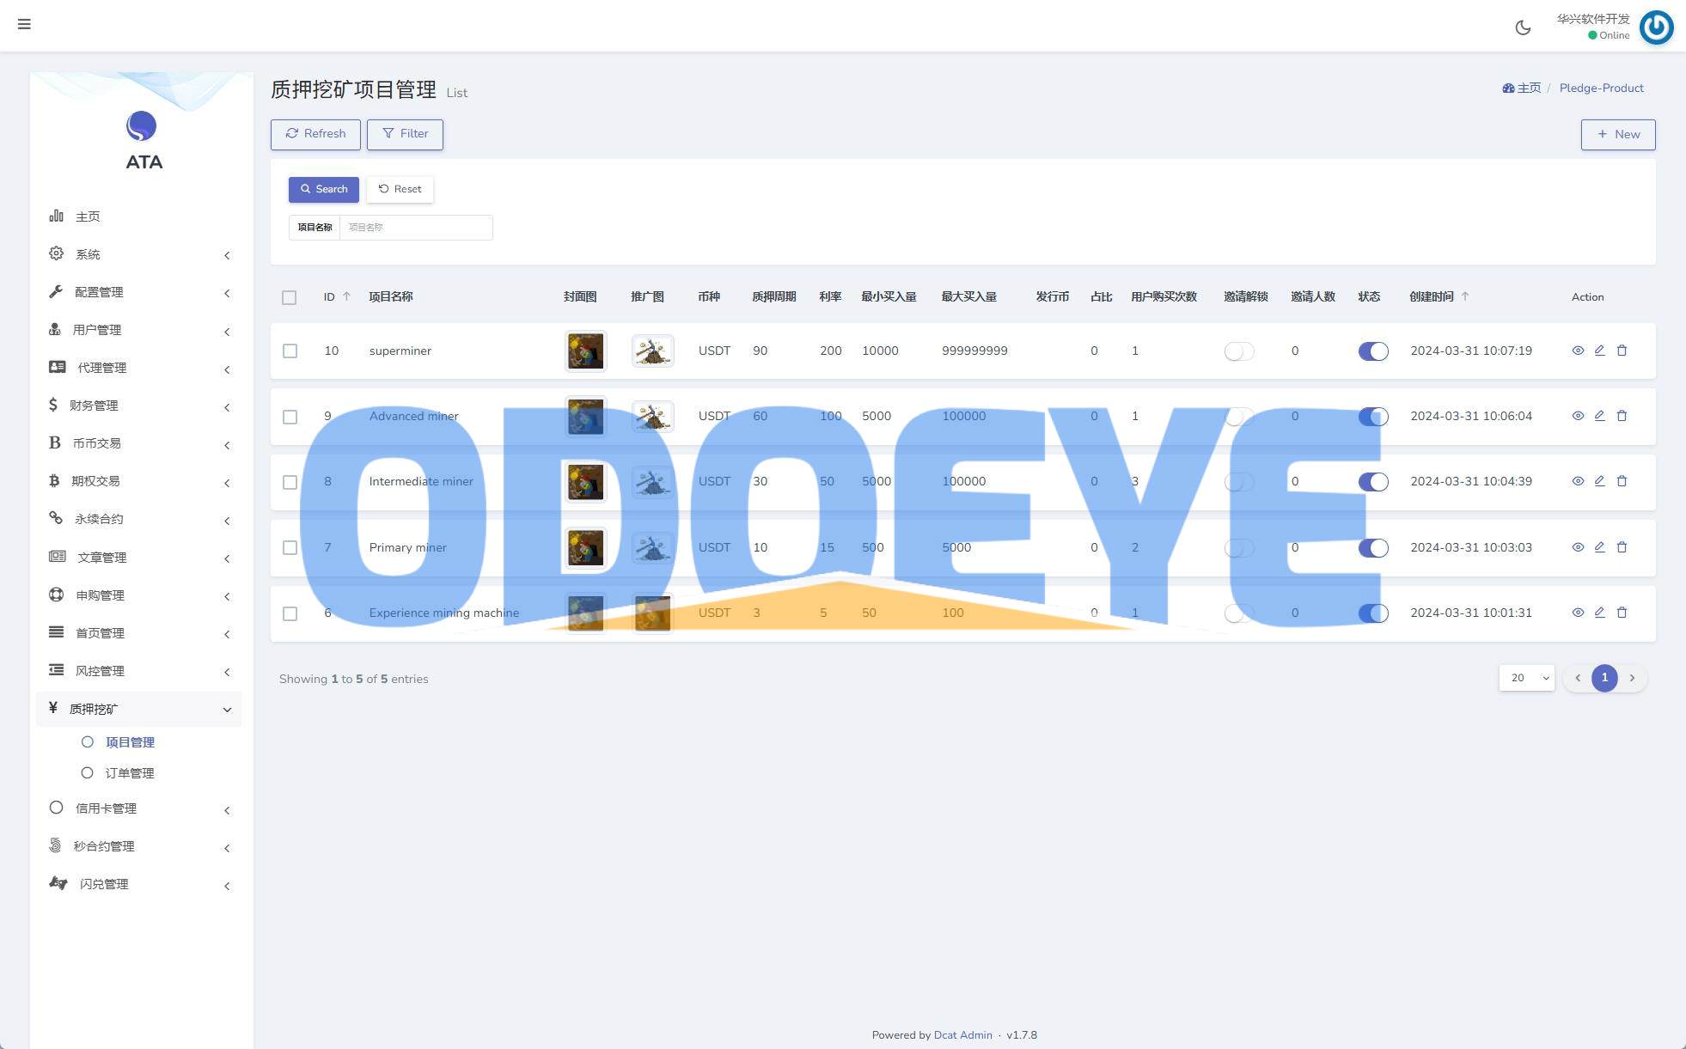This screenshot has width=1686, height=1049.
Task: Edit the Experience mining machine row
Action: pyautogui.click(x=1599, y=613)
